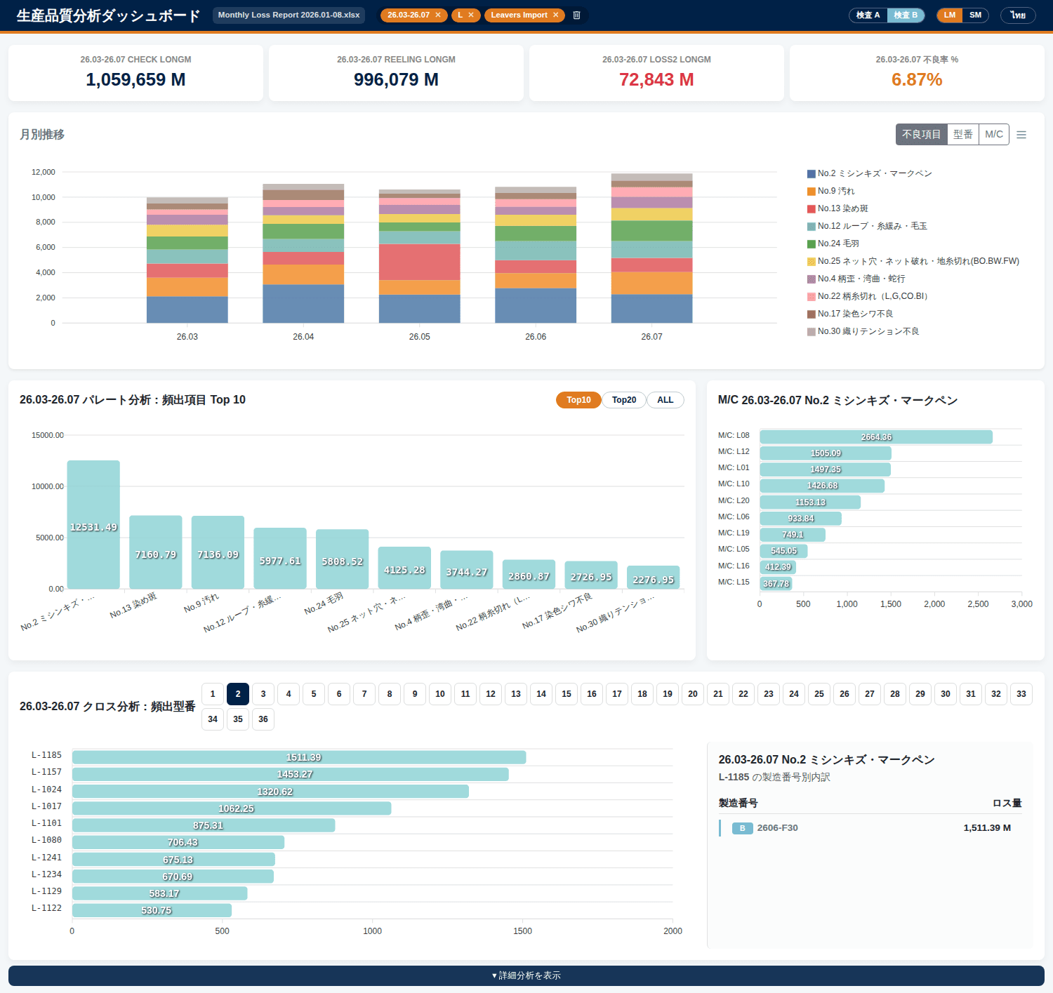The height and width of the screenshot is (993, 1053).
Task: Click the trash icon to clear filters
Action: (577, 15)
